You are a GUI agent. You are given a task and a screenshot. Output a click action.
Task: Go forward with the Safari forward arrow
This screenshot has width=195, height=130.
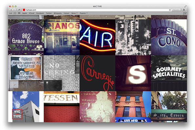[x=14, y=10]
